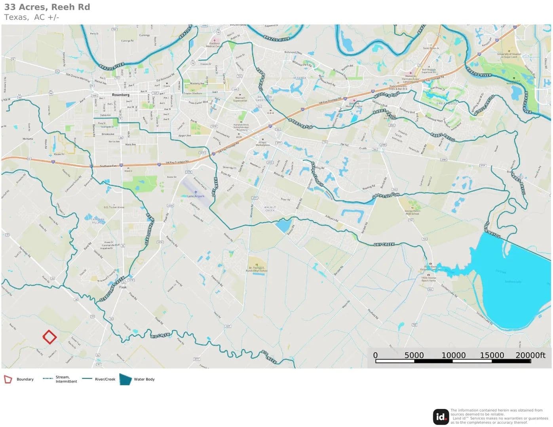This screenshot has height=427, width=553.
Task: Select University of Houston Sugar Land marker
Action: pos(509,51)
